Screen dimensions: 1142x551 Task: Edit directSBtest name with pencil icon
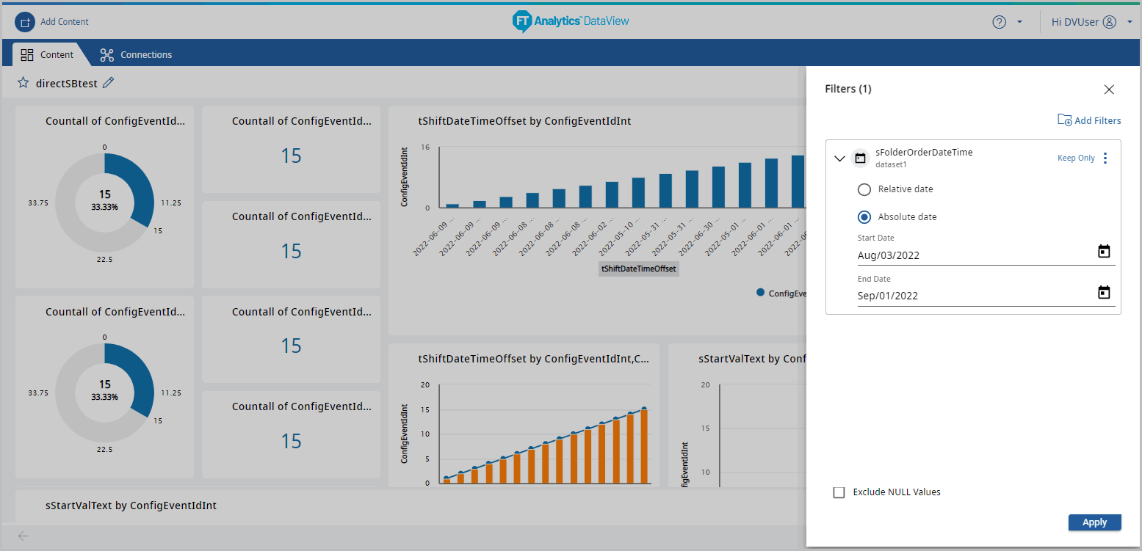(x=109, y=83)
